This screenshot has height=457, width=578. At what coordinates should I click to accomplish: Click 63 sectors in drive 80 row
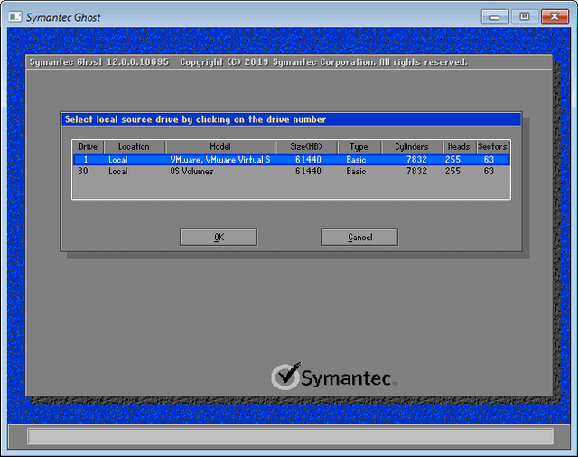tap(489, 171)
